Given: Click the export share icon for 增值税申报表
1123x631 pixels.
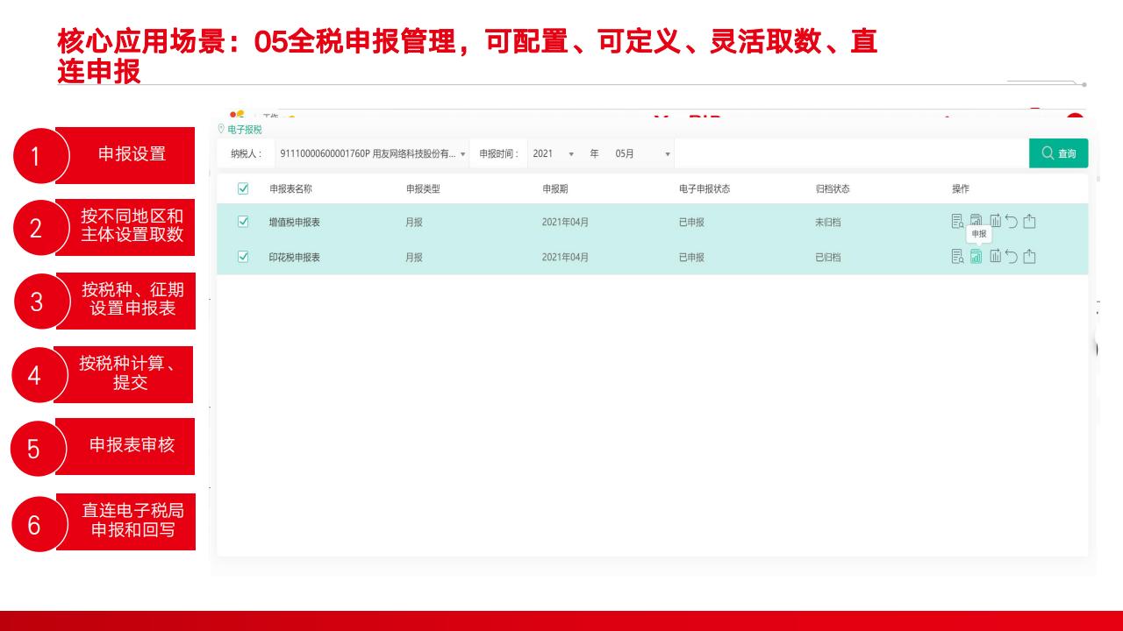Looking at the screenshot, I should (x=1029, y=222).
